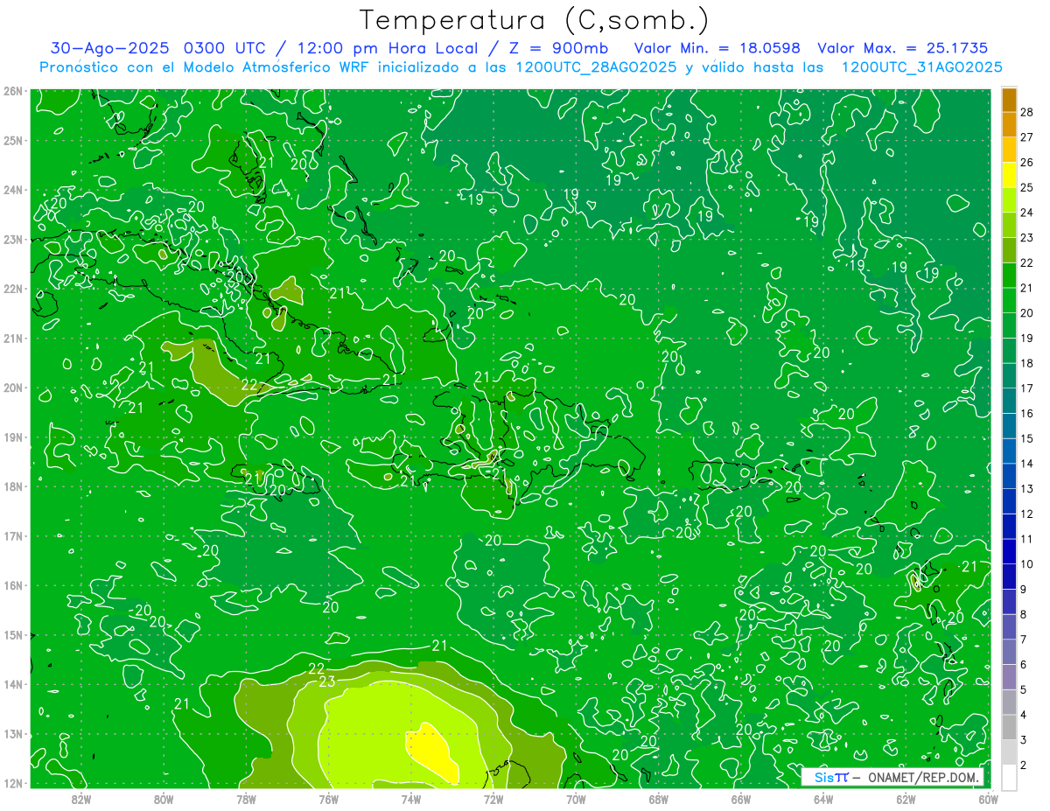Click the "12N" latitude axis label
Image resolution: width=1050 pixels, height=811 pixels.
(x=13, y=783)
